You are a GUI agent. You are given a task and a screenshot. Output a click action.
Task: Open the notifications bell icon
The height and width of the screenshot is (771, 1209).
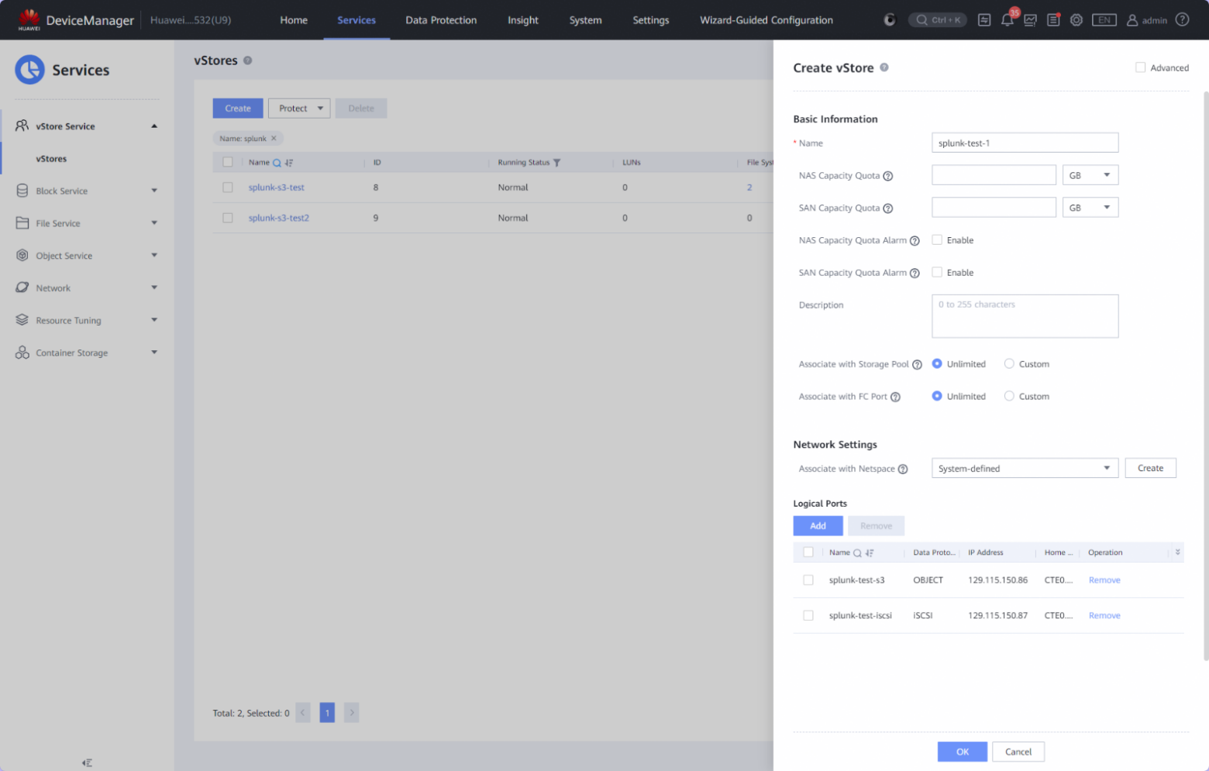click(1007, 20)
